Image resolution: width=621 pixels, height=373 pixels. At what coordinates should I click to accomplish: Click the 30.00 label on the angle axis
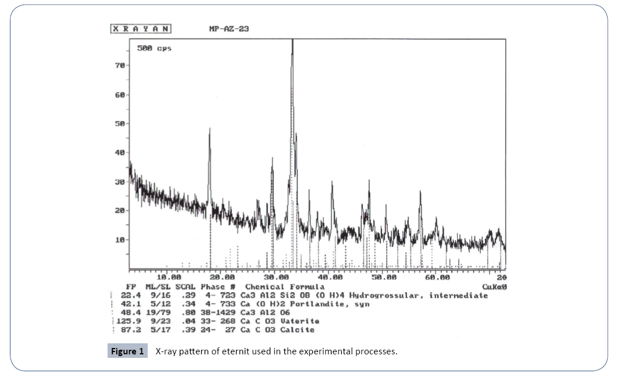(276, 278)
